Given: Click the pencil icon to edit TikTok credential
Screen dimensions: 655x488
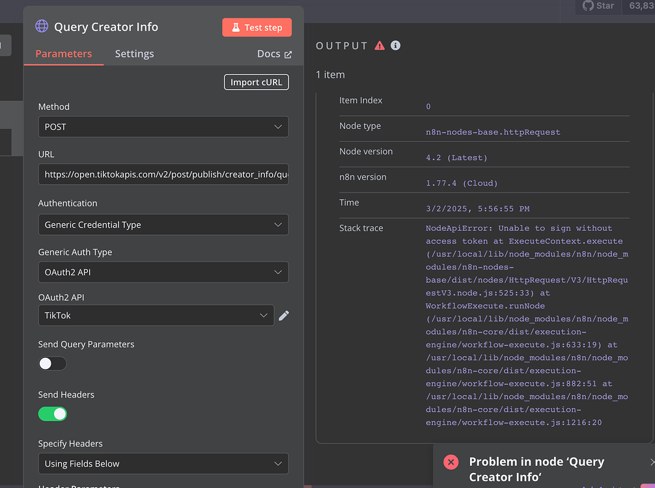Looking at the screenshot, I should (283, 316).
